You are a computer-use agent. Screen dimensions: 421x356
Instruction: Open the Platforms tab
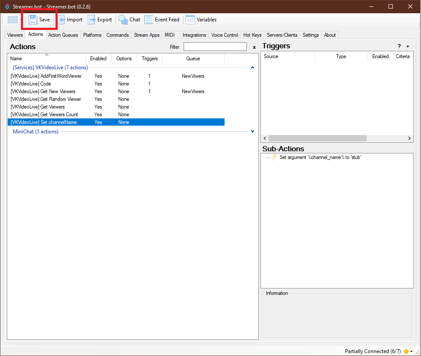point(92,35)
